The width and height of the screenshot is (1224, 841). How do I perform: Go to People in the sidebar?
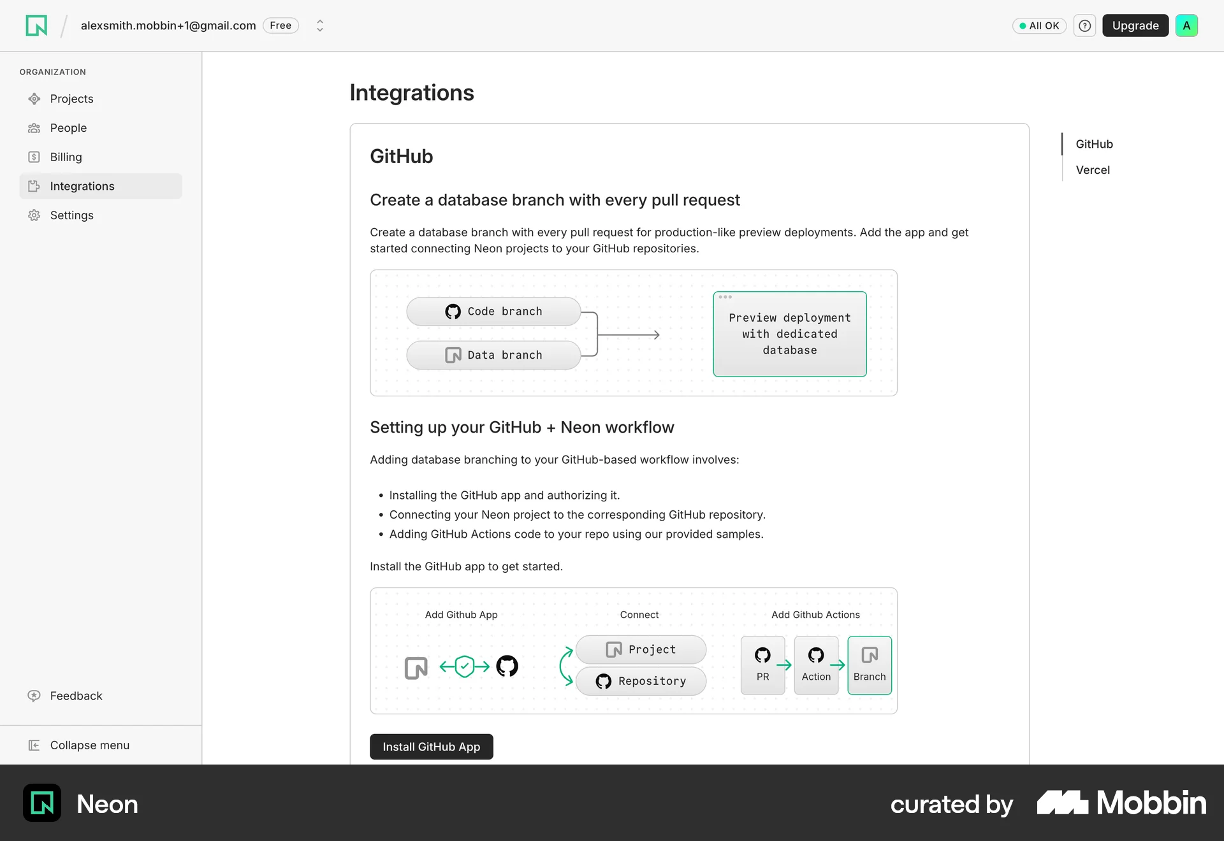click(101, 128)
